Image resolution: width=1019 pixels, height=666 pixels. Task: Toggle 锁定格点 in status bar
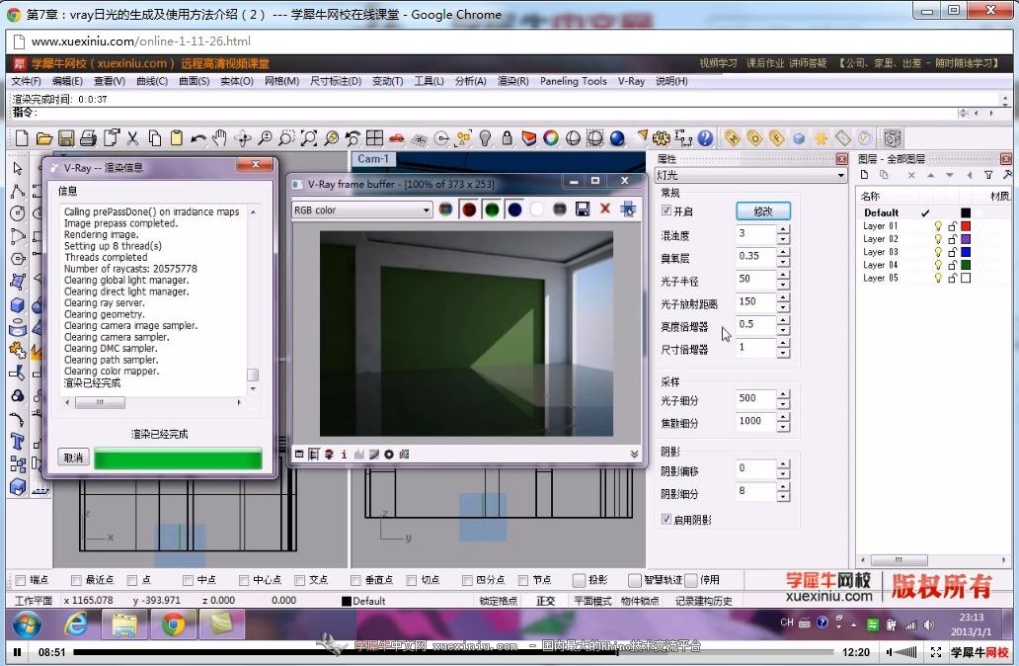(x=498, y=601)
